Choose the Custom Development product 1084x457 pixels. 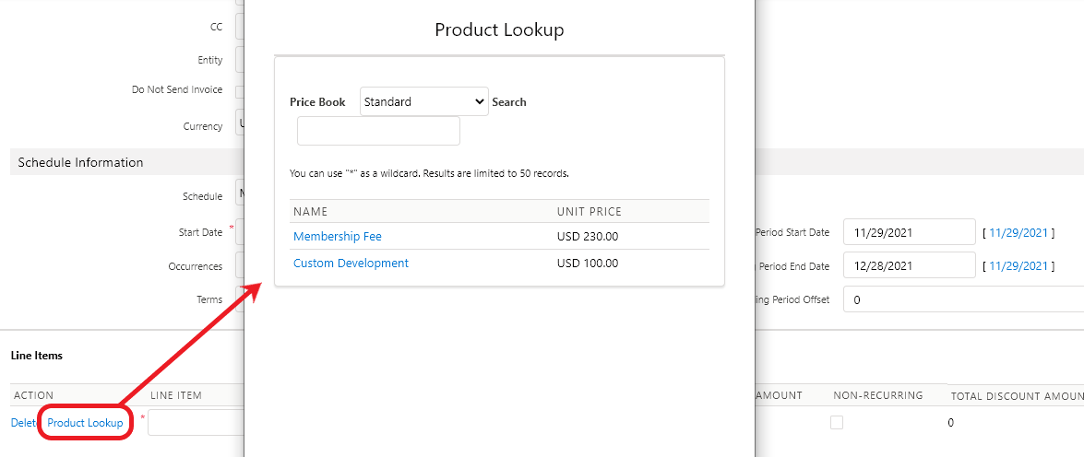coord(351,264)
